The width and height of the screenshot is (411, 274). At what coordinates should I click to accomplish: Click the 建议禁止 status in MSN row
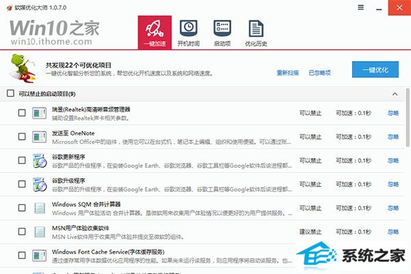click(310, 232)
